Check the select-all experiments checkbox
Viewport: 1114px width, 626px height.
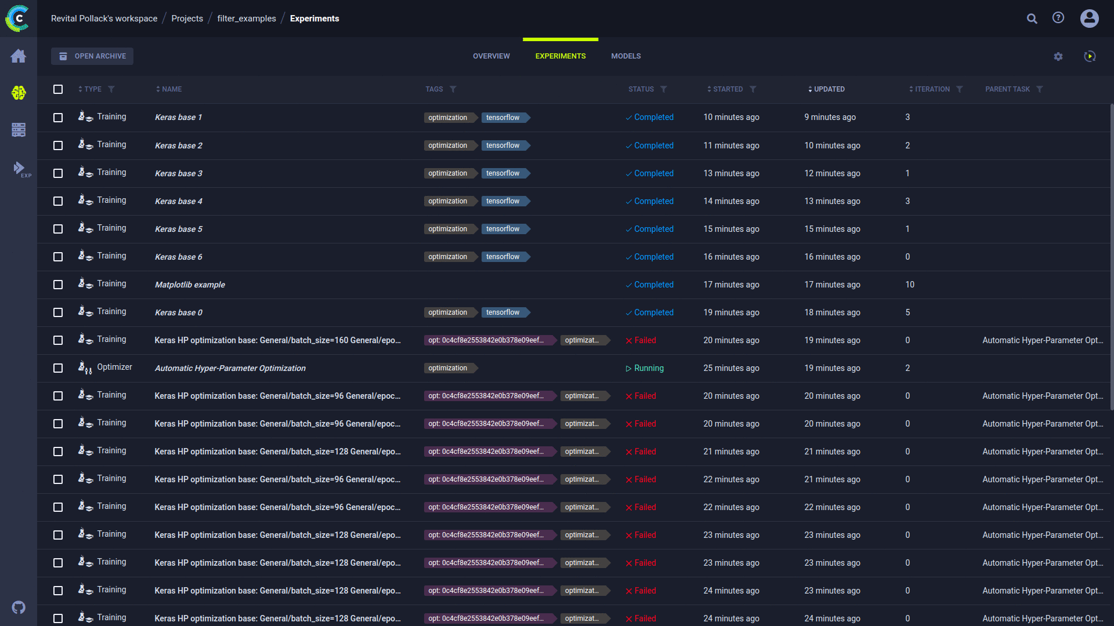[58, 89]
